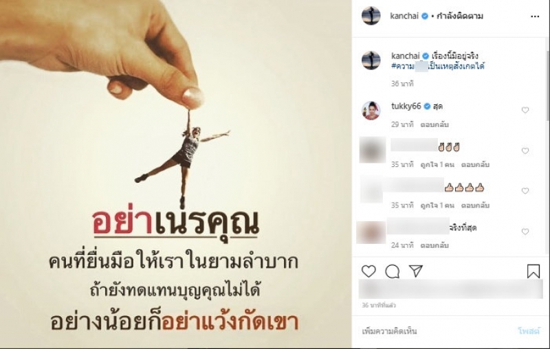Screen dimensions: 550x349
Task: Open the #ความ...เป็นเหตุสังเกตได้ hashtag
Action: point(438,66)
